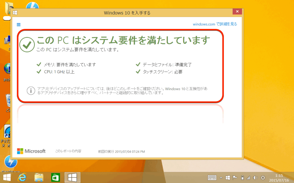
Task: Click the large green checkmark circle icon
Action: coord(27,45)
